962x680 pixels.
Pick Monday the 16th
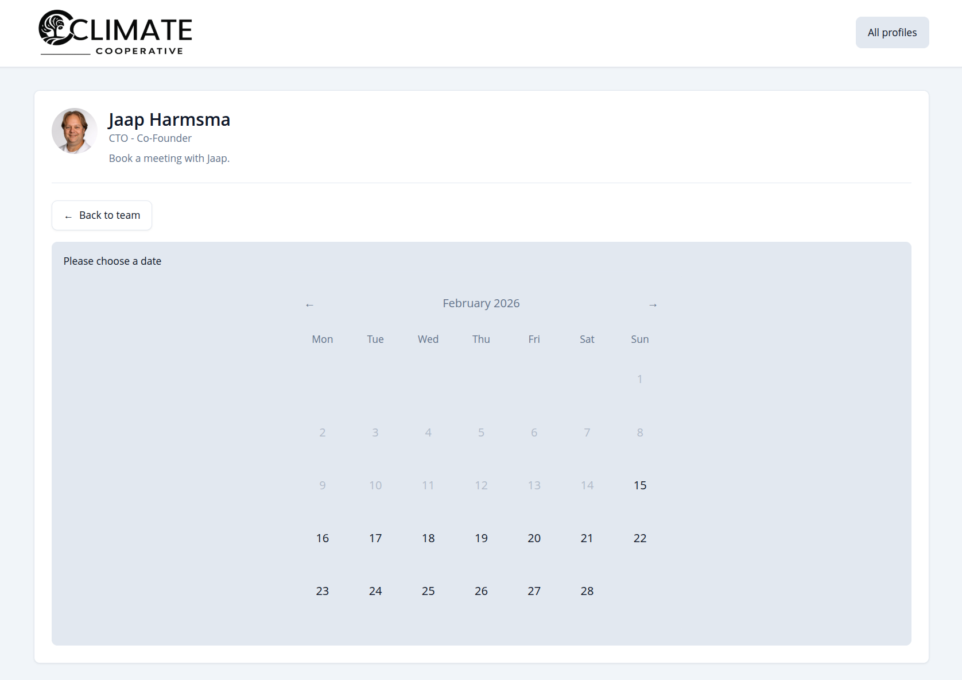[x=323, y=538]
